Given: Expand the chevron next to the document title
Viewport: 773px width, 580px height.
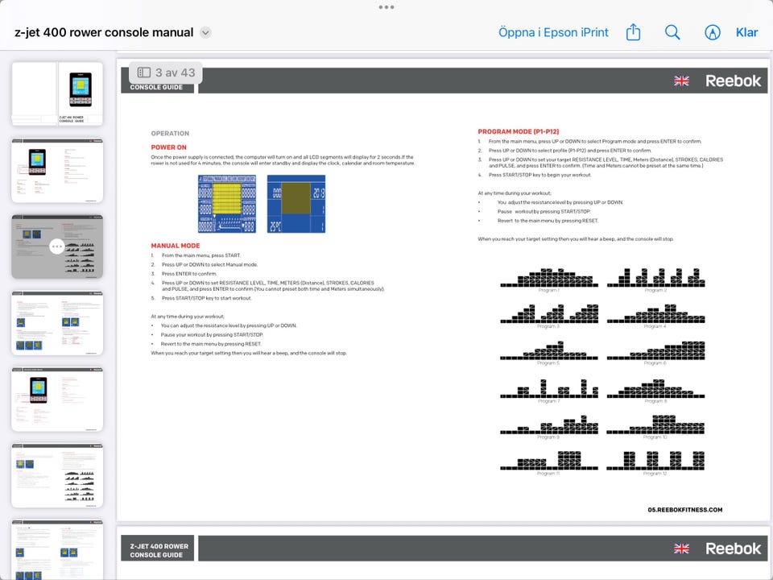Looking at the screenshot, I should pyautogui.click(x=205, y=33).
